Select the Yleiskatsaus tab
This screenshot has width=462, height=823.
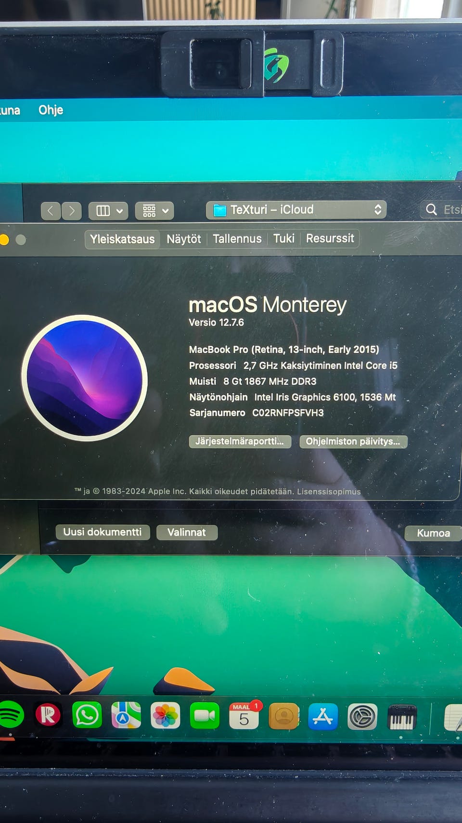pyautogui.click(x=122, y=239)
